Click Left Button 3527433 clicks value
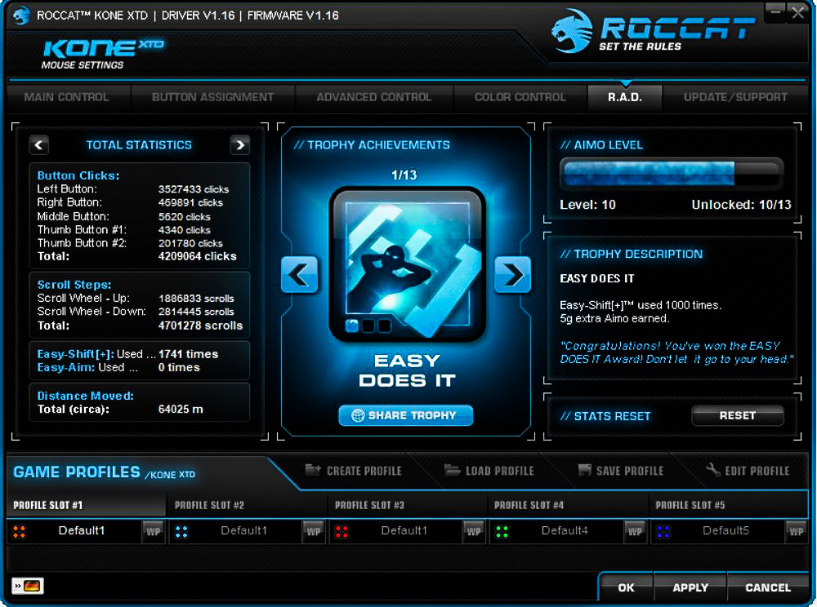The height and width of the screenshot is (607, 817). 194,189
